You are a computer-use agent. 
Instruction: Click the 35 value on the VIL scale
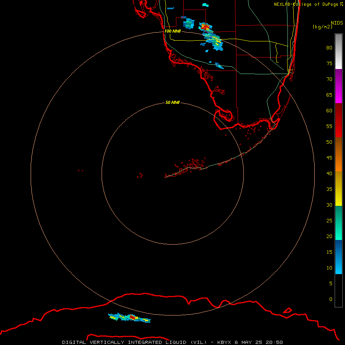[x=329, y=189]
